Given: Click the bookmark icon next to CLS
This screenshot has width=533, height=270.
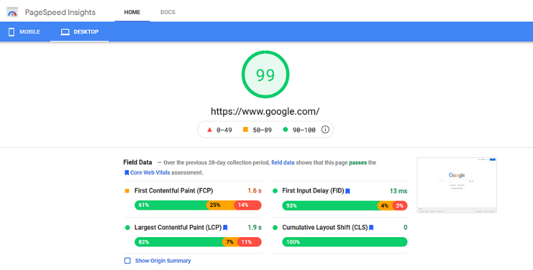Looking at the screenshot, I should pyautogui.click(x=371, y=227).
